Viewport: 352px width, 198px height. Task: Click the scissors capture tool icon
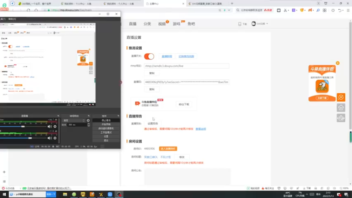tap(285, 10)
